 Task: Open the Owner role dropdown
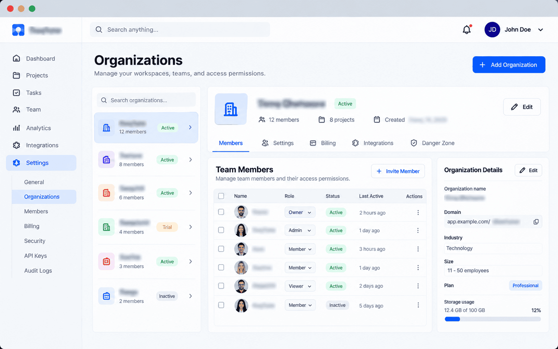click(x=300, y=212)
